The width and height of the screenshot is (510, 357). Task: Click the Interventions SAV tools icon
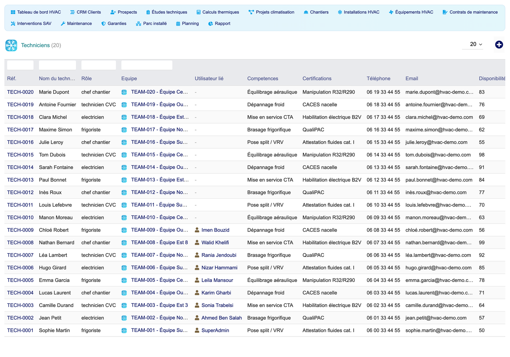coord(13,24)
